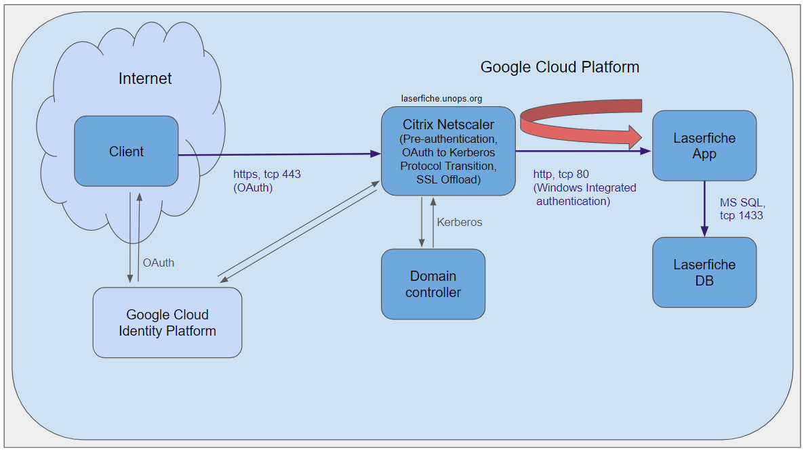804x450 pixels.
Task: Click the Internet cloud label
Action: (145, 78)
